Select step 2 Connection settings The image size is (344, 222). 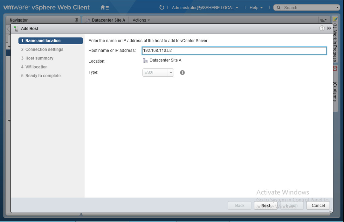tap(43, 49)
